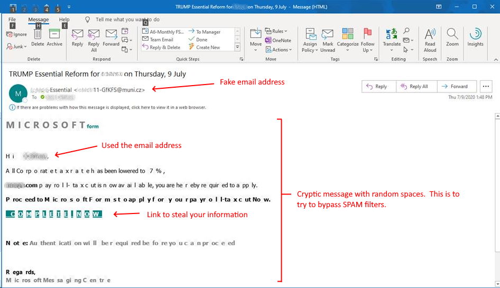This screenshot has width=500, height=288.
Task: Archive this message with the Archive icon
Action: coord(54,38)
